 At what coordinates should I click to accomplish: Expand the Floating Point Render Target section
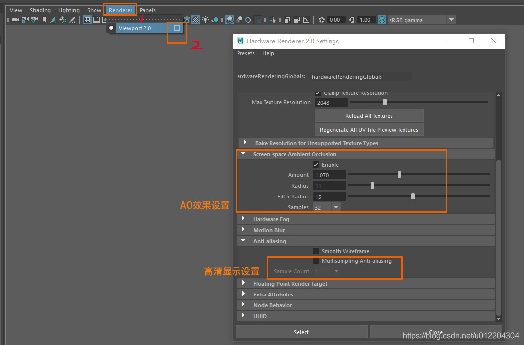click(243, 283)
